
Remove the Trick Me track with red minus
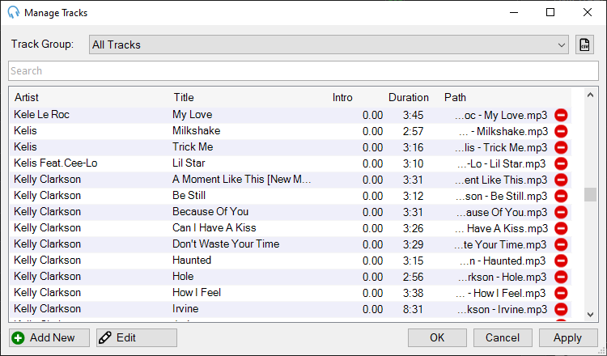pos(561,148)
